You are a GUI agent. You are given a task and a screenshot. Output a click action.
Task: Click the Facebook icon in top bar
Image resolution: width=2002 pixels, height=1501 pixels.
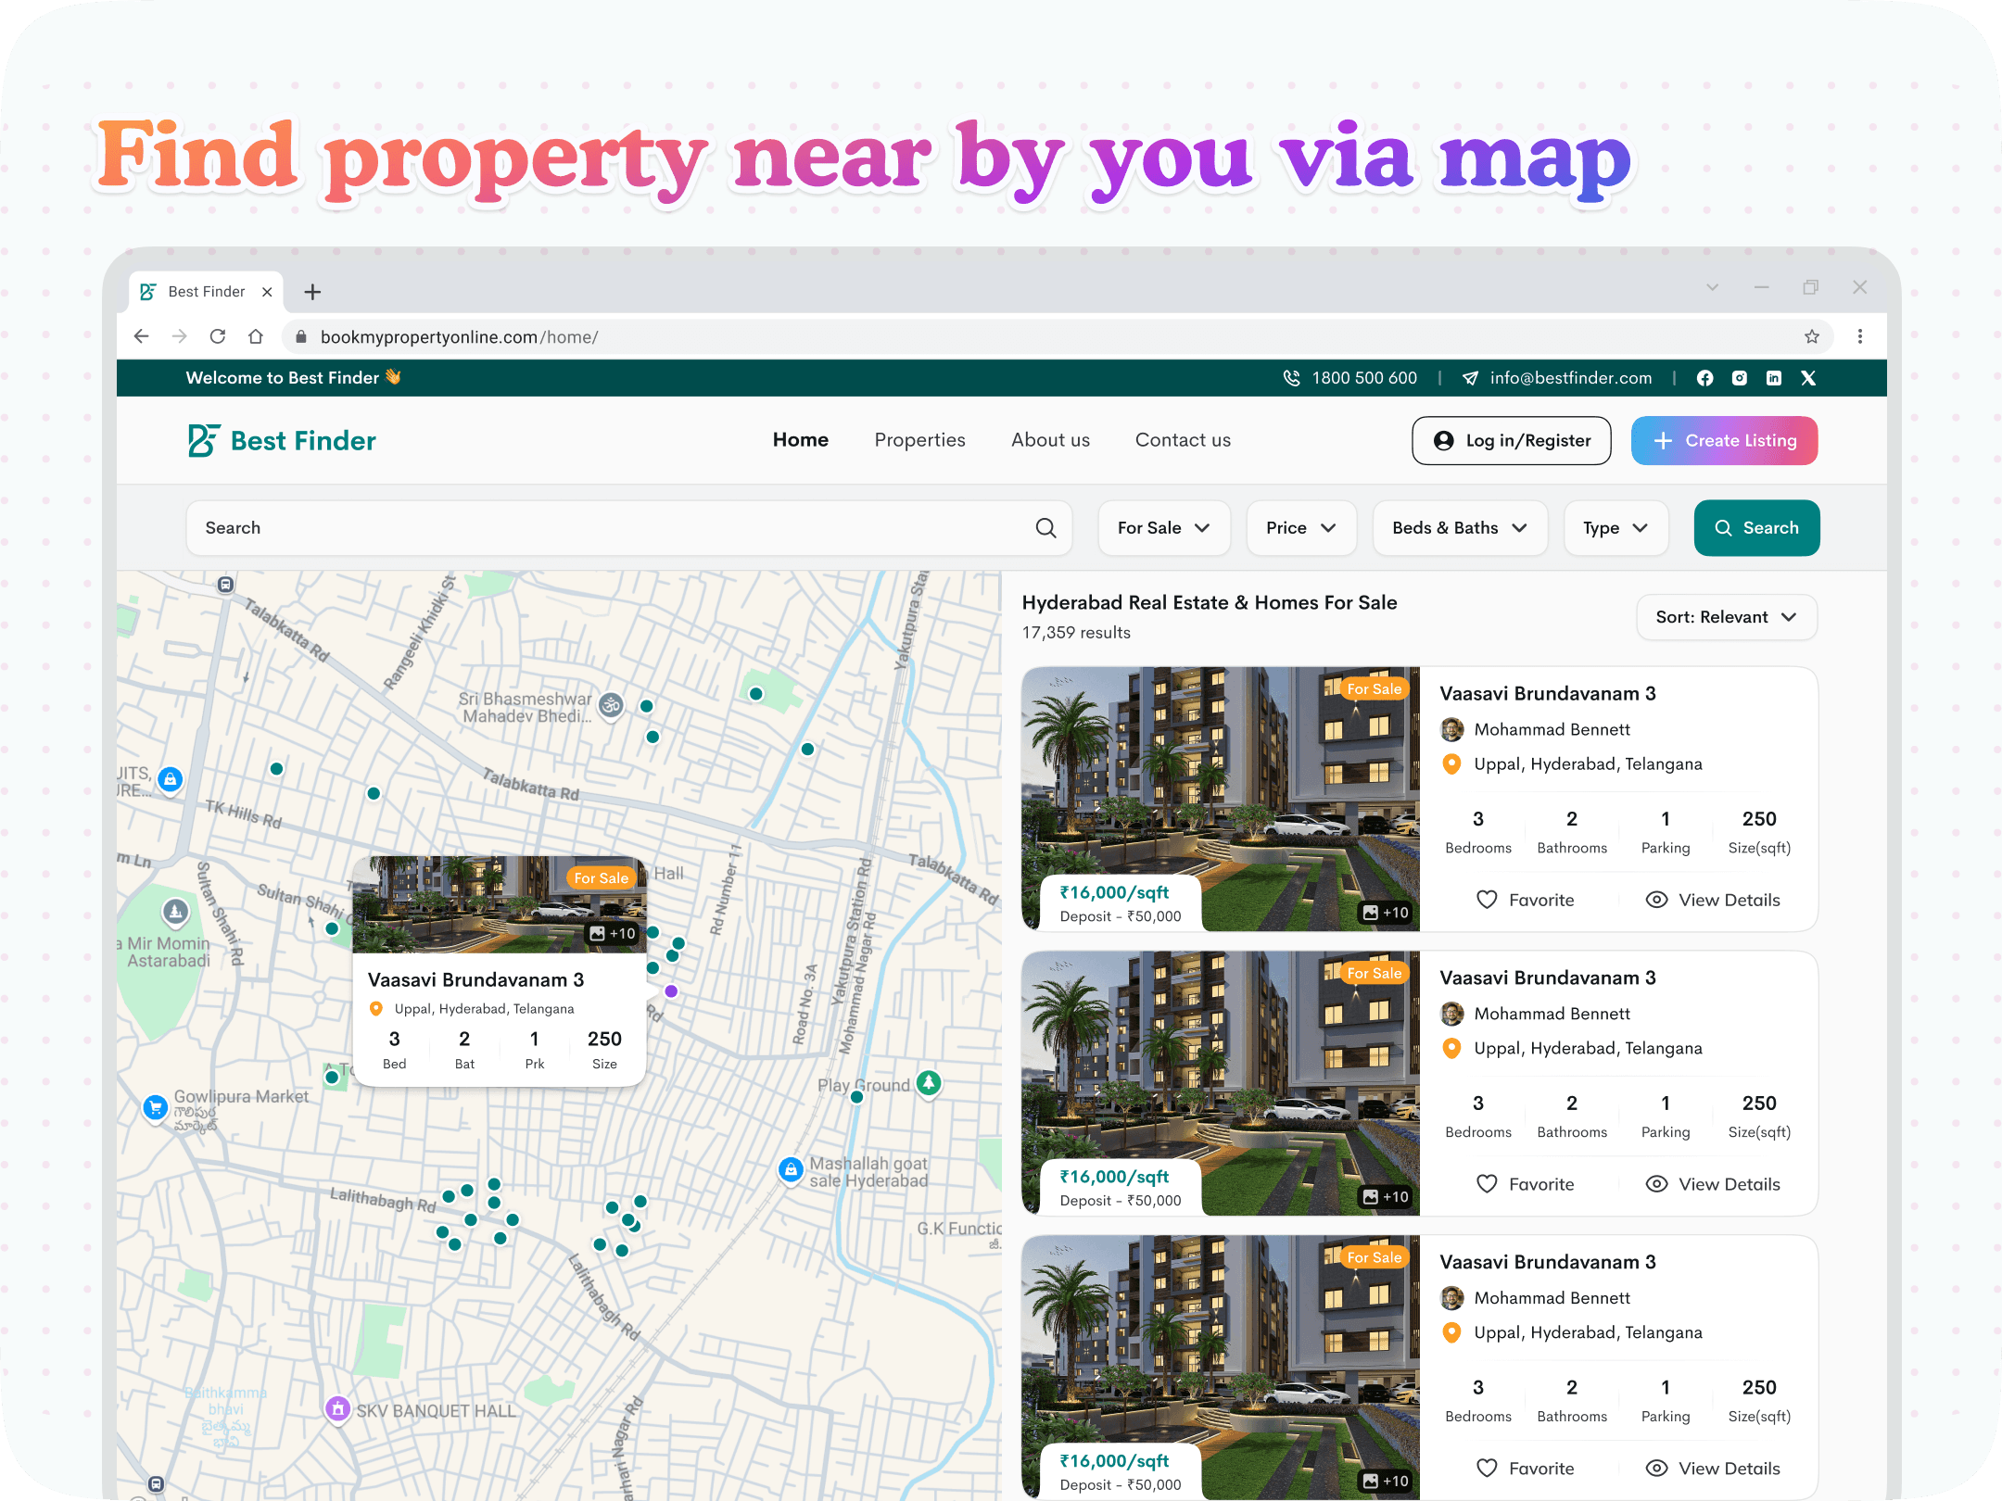(x=1704, y=378)
